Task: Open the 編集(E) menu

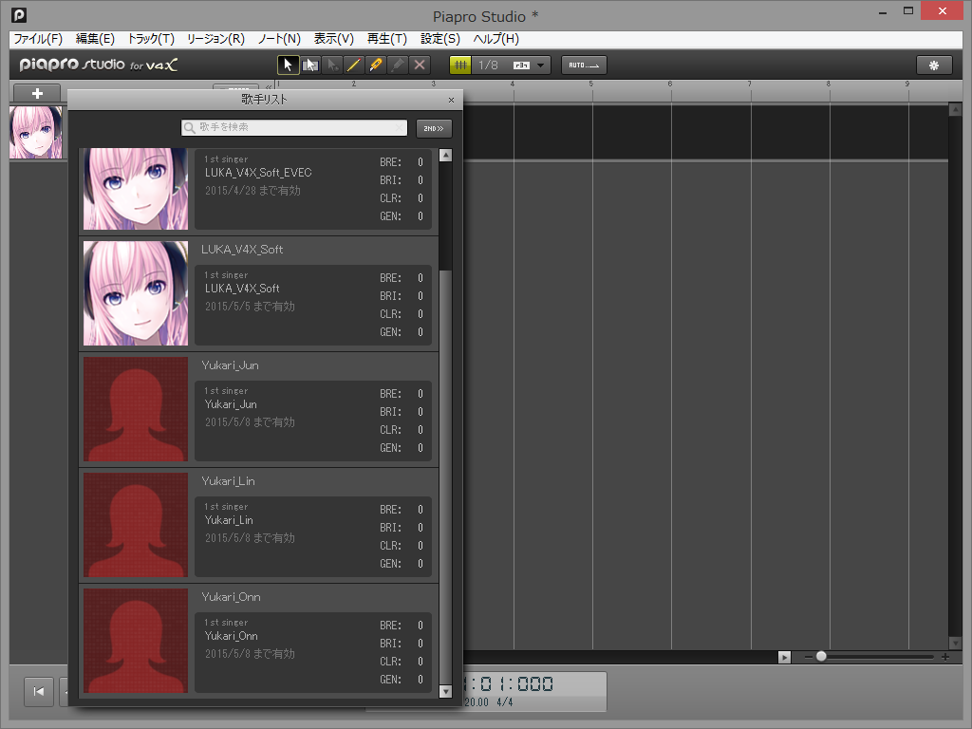Action: pyautogui.click(x=95, y=39)
